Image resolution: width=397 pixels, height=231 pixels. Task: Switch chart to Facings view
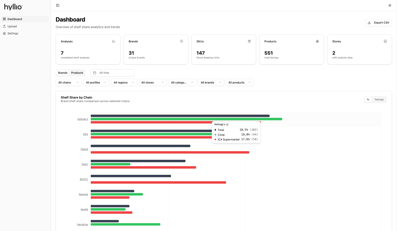click(379, 100)
